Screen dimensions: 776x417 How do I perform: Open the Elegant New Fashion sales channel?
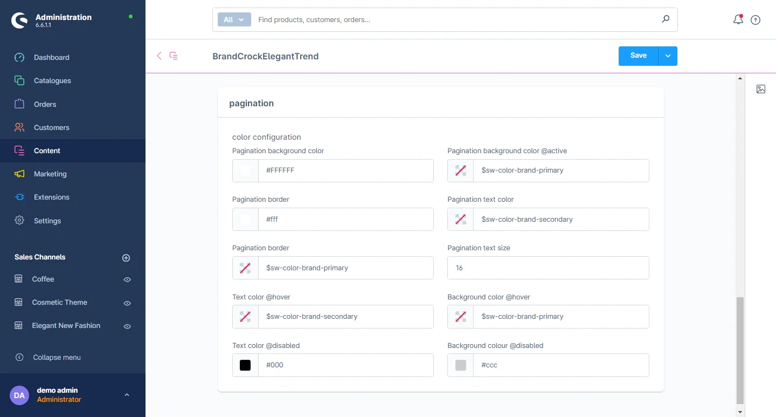[x=66, y=325]
